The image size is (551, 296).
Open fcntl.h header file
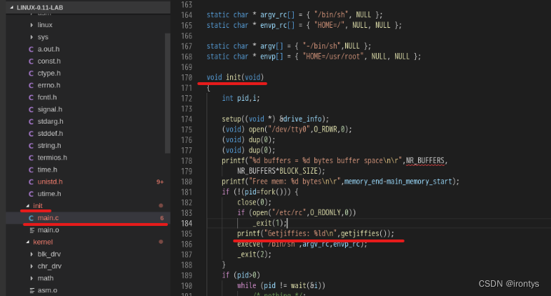47,97
